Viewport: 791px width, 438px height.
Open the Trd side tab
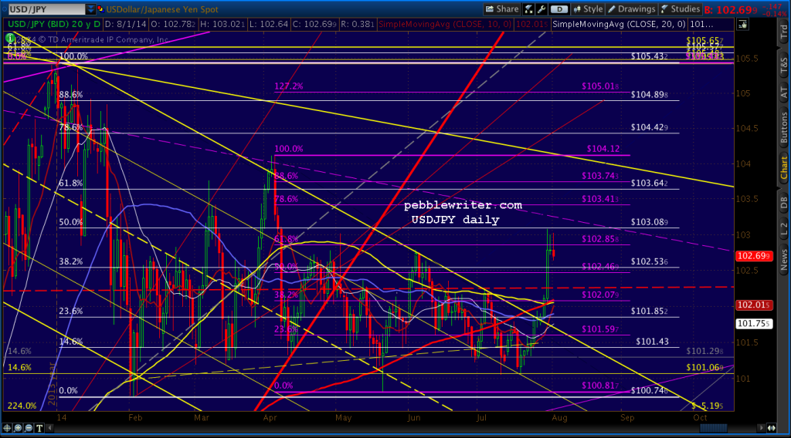[783, 32]
